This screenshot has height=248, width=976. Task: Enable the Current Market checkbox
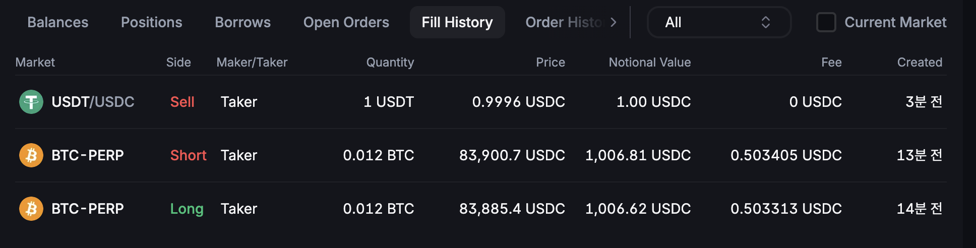pos(826,22)
